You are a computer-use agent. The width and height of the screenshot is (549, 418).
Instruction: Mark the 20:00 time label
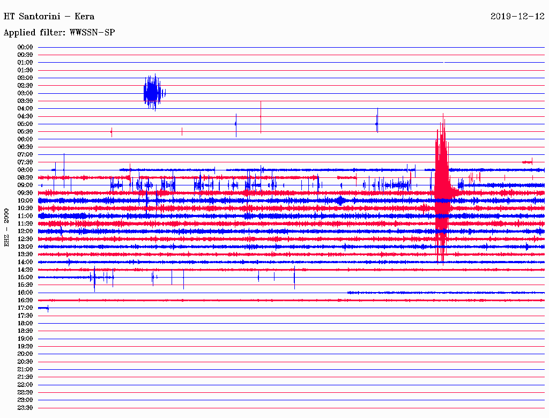point(25,354)
